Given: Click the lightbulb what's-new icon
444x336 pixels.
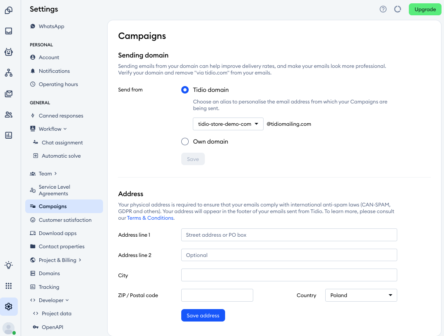Looking at the screenshot, I should (x=9, y=265).
